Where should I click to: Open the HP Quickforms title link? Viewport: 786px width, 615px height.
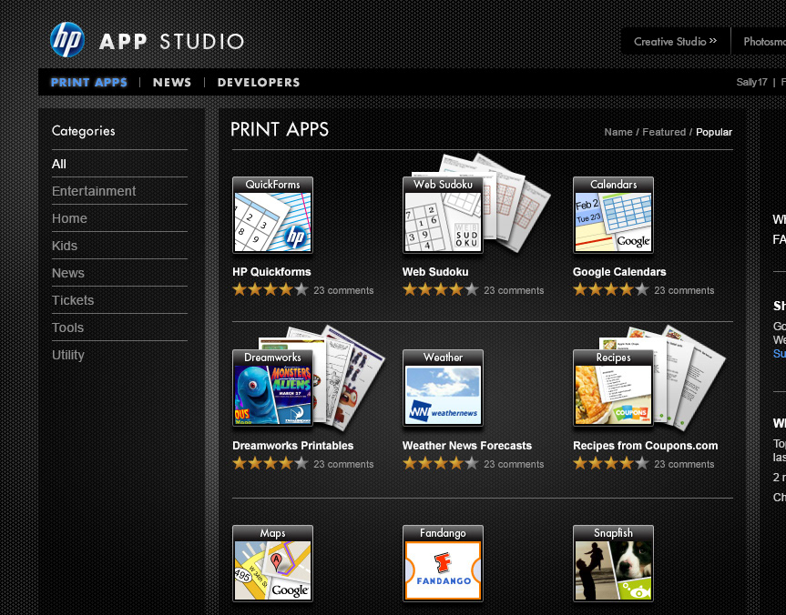[x=271, y=272]
